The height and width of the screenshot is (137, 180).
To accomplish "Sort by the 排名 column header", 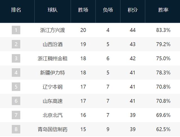I will [x=16, y=10].
